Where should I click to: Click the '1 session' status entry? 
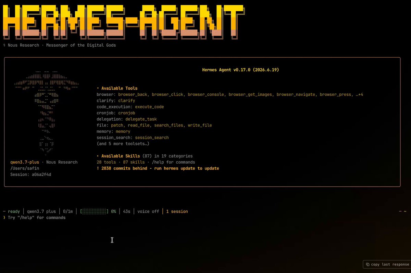(177, 212)
